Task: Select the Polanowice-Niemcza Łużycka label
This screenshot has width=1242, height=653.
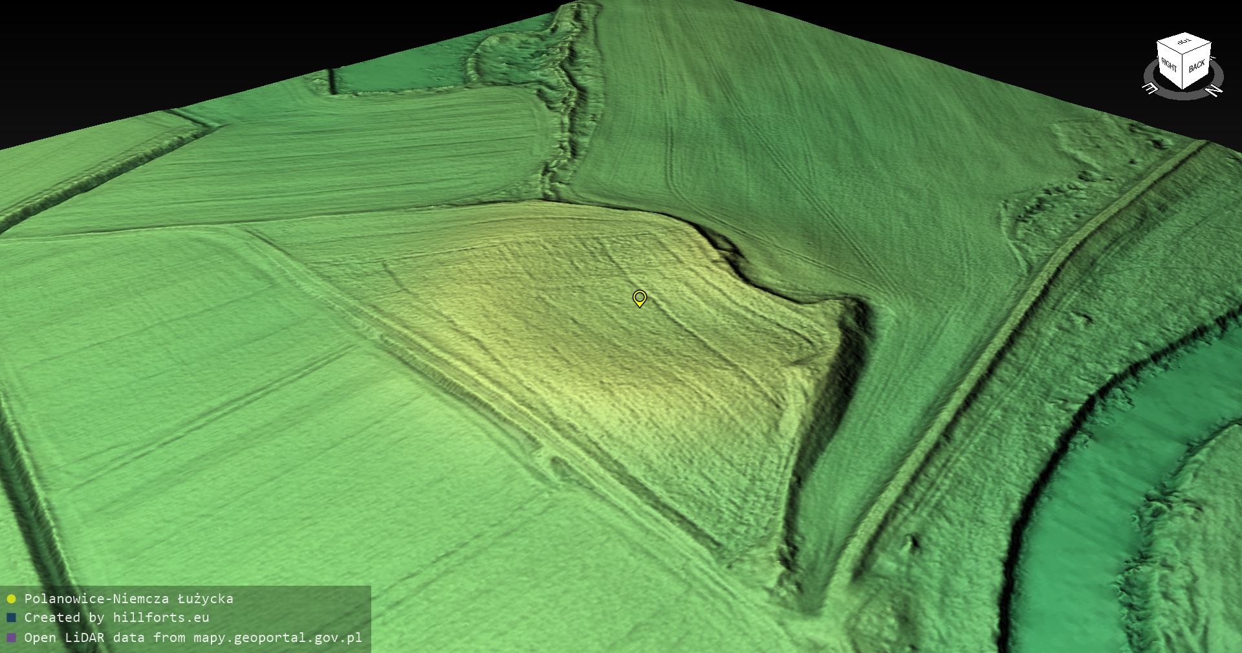Action: click(129, 599)
